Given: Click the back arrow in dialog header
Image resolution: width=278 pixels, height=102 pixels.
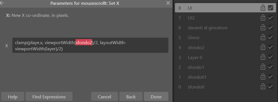Looking at the screenshot, I should coord(2,3).
